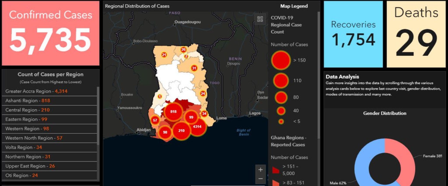Click the Map Legend heading

[x=294, y=6]
